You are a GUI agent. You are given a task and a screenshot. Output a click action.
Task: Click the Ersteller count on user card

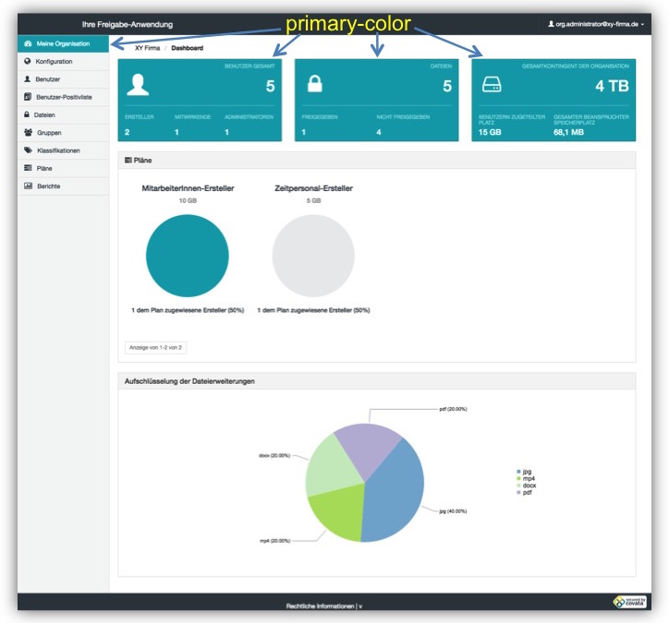[128, 133]
